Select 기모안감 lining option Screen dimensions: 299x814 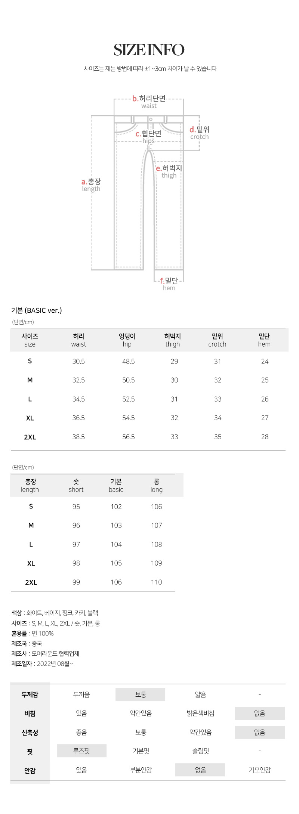[x=260, y=770]
